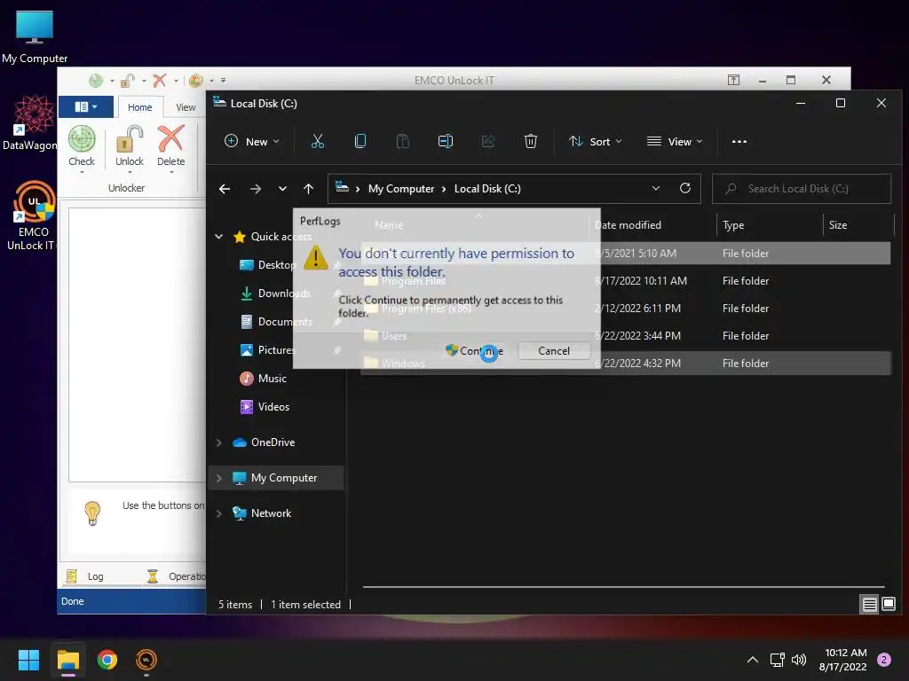Click the Paste icon in Explorer toolbar

coord(402,141)
